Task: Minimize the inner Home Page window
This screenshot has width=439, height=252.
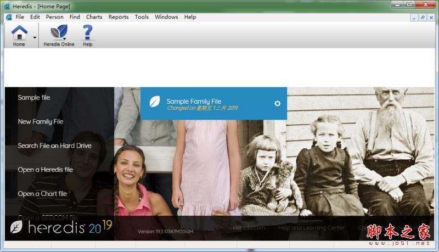Action: pos(414,18)
